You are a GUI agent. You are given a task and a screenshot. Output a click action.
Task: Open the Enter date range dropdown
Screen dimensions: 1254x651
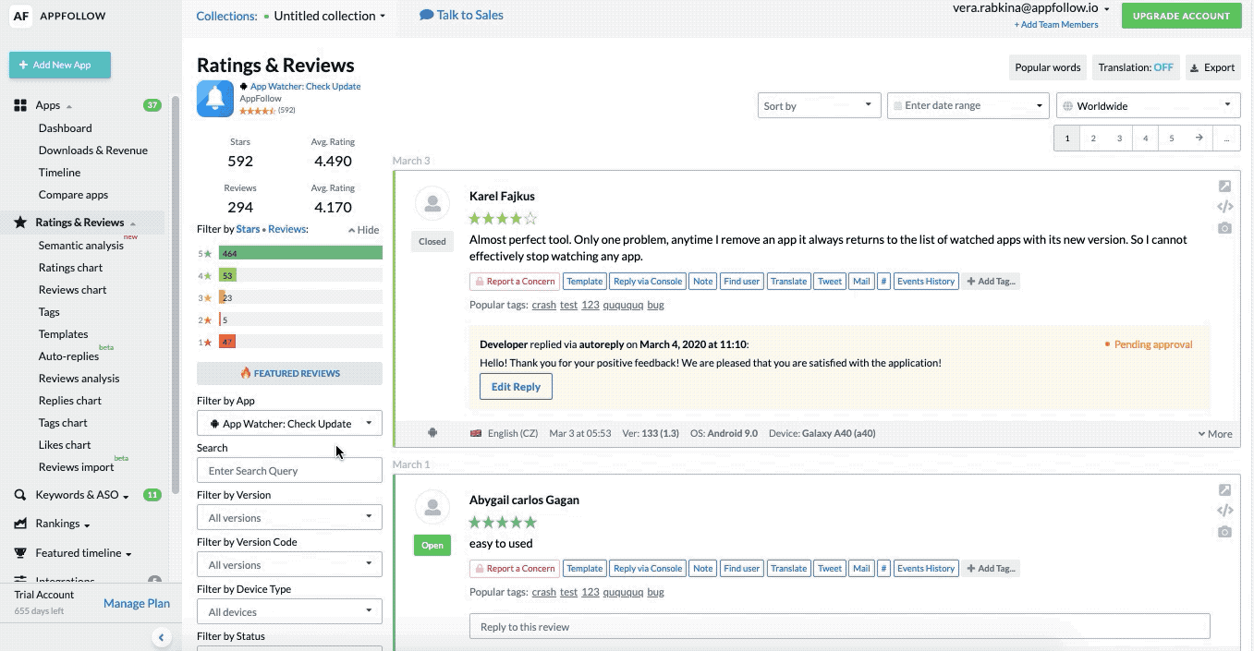point(968,105)
